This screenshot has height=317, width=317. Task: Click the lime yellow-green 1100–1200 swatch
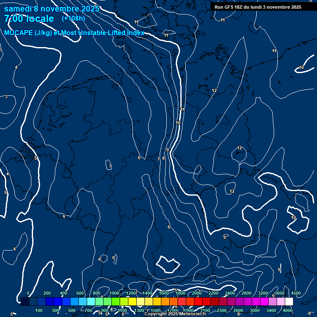point(124,301)
